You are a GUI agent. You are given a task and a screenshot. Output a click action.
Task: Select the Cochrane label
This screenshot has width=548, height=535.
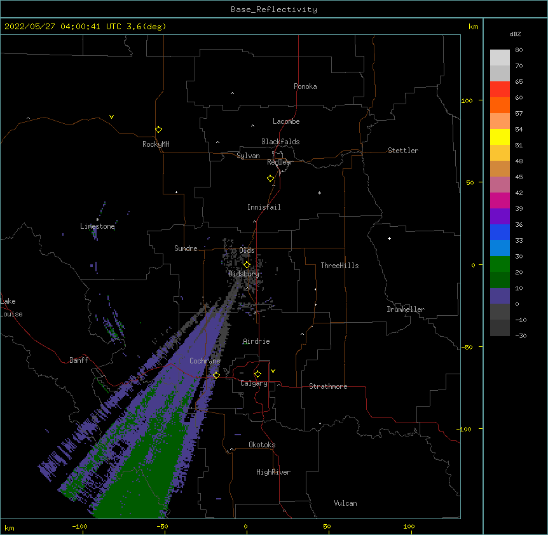coord(205,361)
